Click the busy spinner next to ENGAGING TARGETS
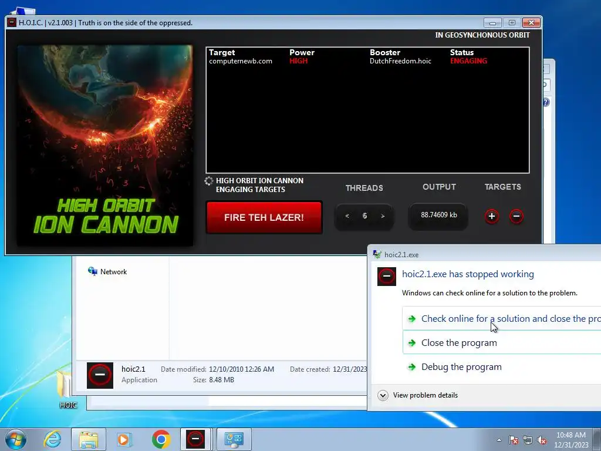Image resolution: width=601 pixels, height=451 pixels. (209, 181)
